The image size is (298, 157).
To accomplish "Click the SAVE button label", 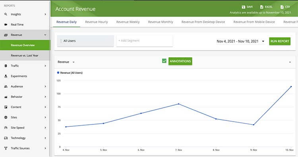I will [250, 7].
